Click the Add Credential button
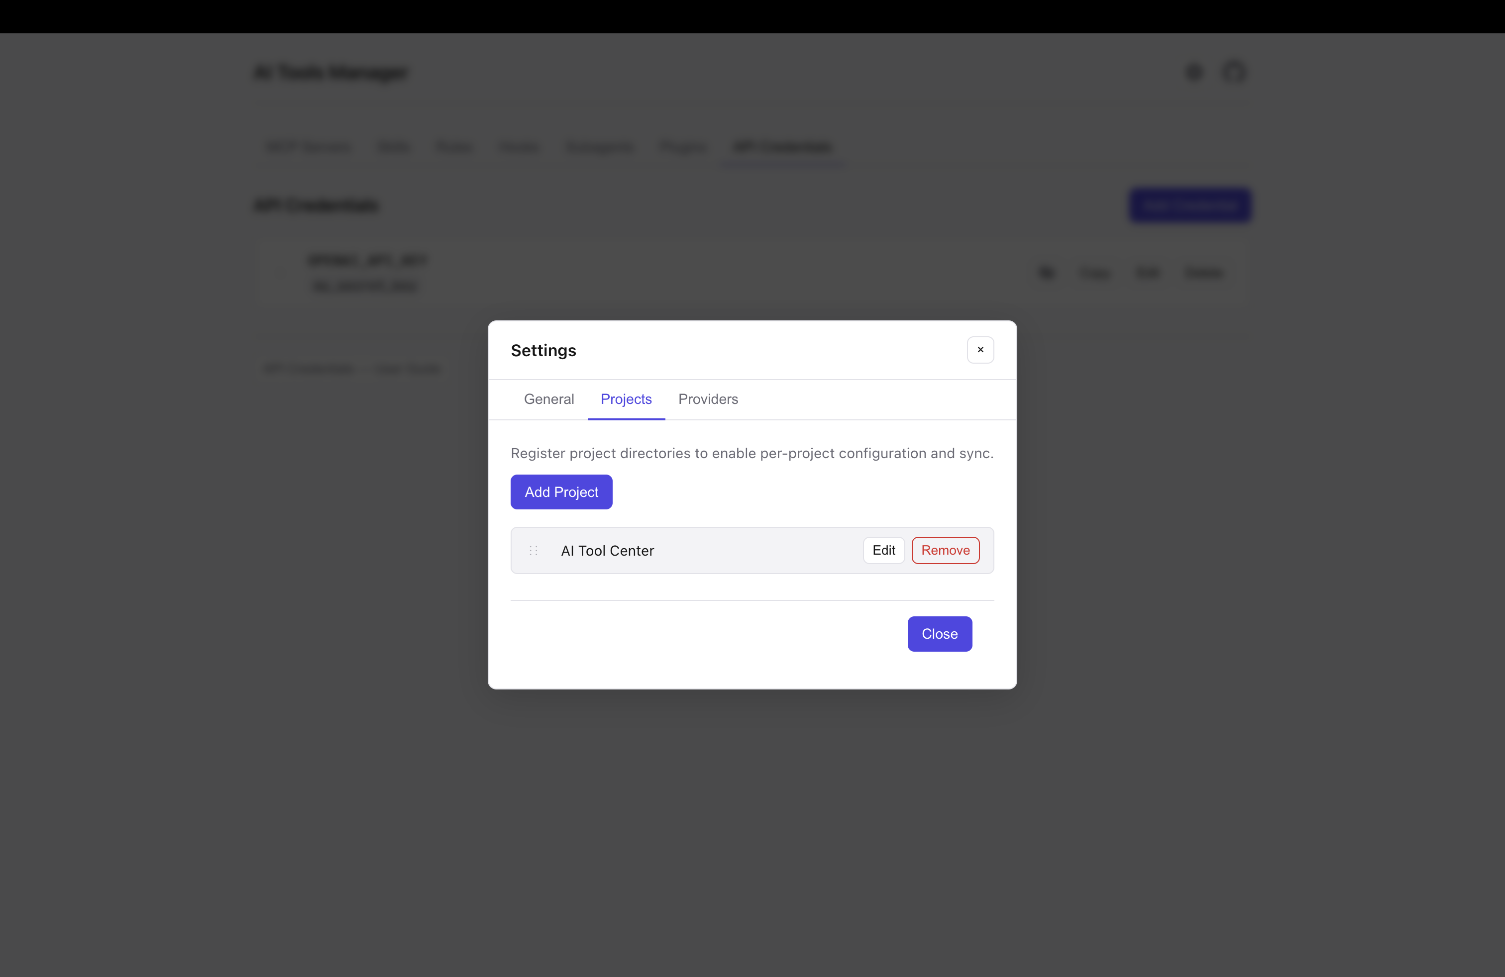Viewport: 1505px width, 977px height. 1189,205
